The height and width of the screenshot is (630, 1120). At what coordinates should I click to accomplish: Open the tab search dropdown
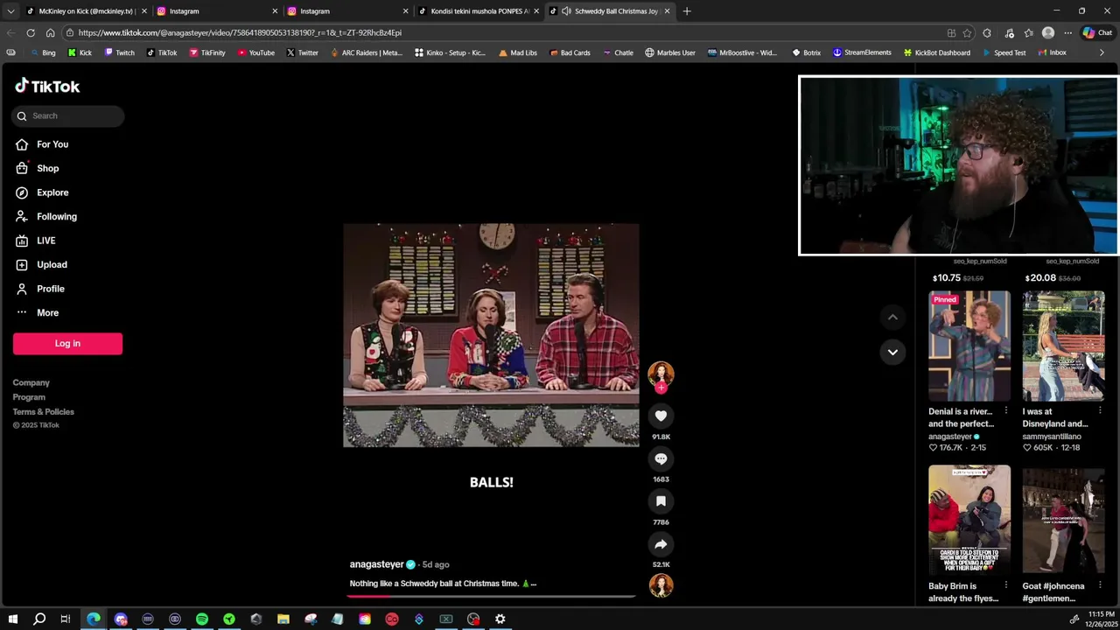point(10,11)
